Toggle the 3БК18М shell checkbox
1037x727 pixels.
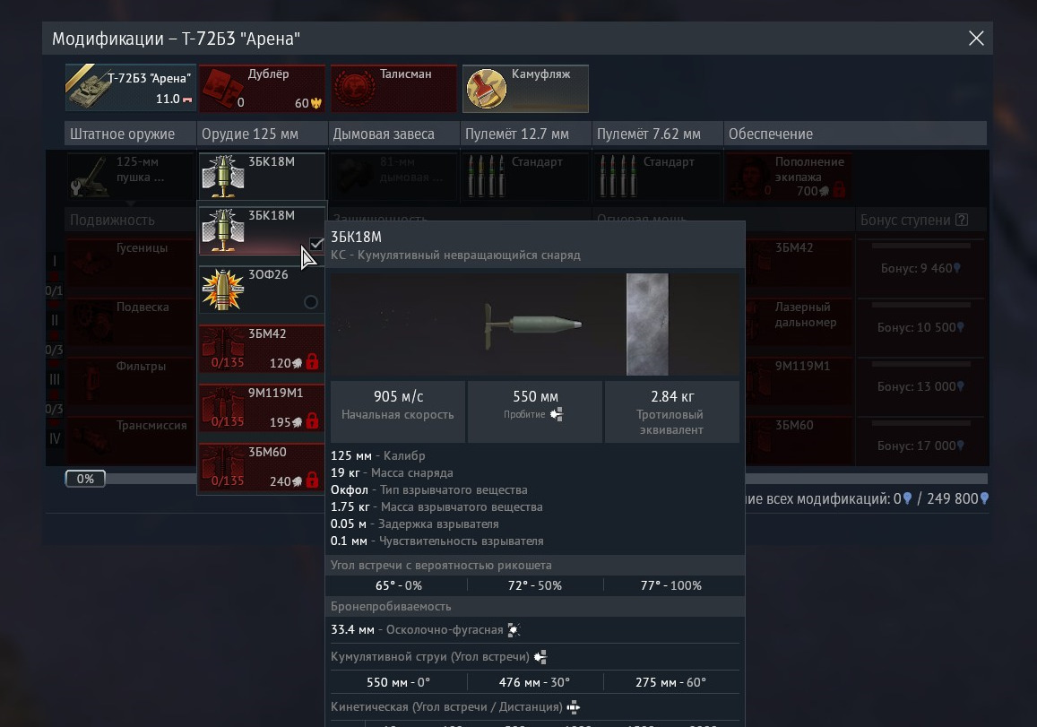coord(315,244)
